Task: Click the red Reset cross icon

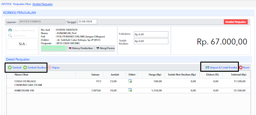Action: (241, 67)
